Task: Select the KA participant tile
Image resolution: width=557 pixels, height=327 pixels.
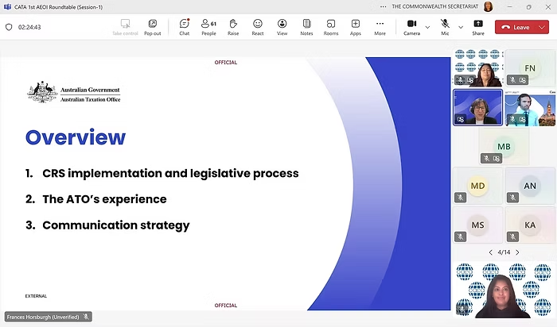Action: point(530,225)
